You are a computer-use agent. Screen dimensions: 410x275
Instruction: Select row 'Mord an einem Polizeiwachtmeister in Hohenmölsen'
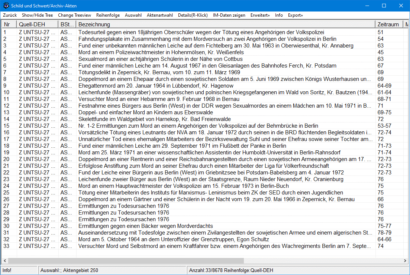coord(204,52)
